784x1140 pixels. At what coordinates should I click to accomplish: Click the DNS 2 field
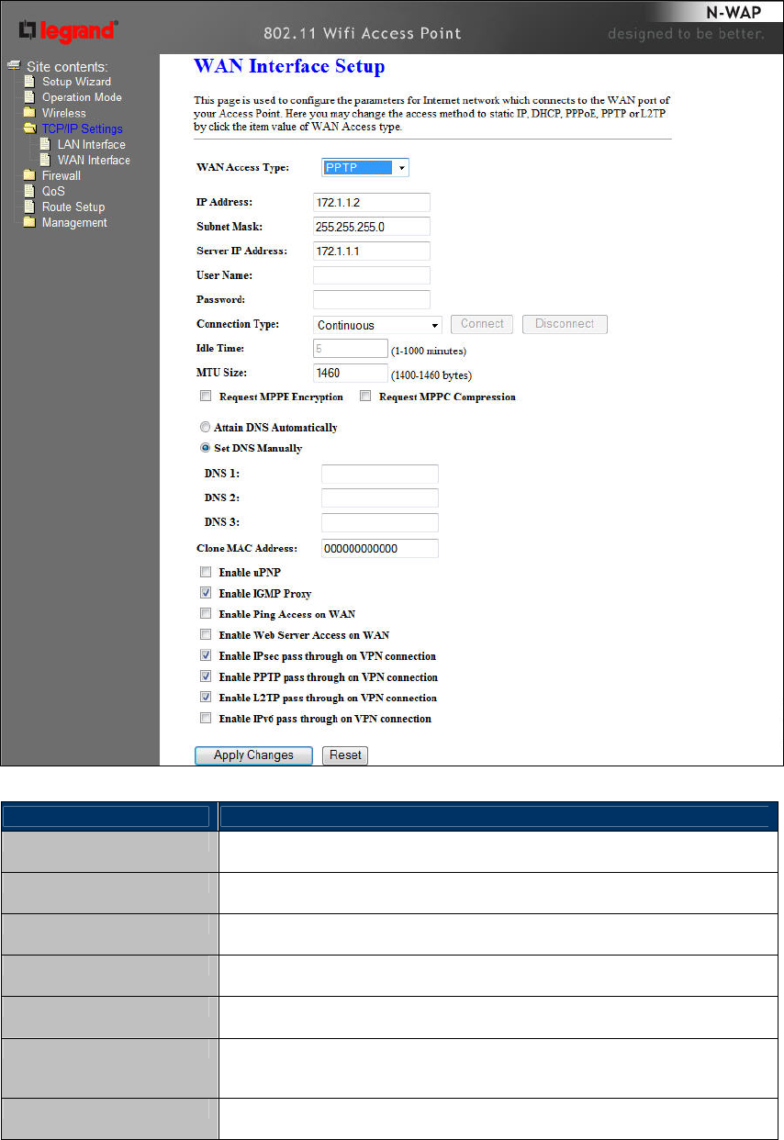(x=380, y=497)
